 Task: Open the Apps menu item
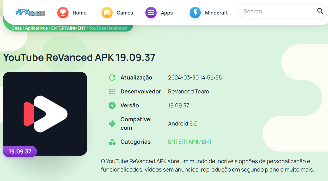167,13
